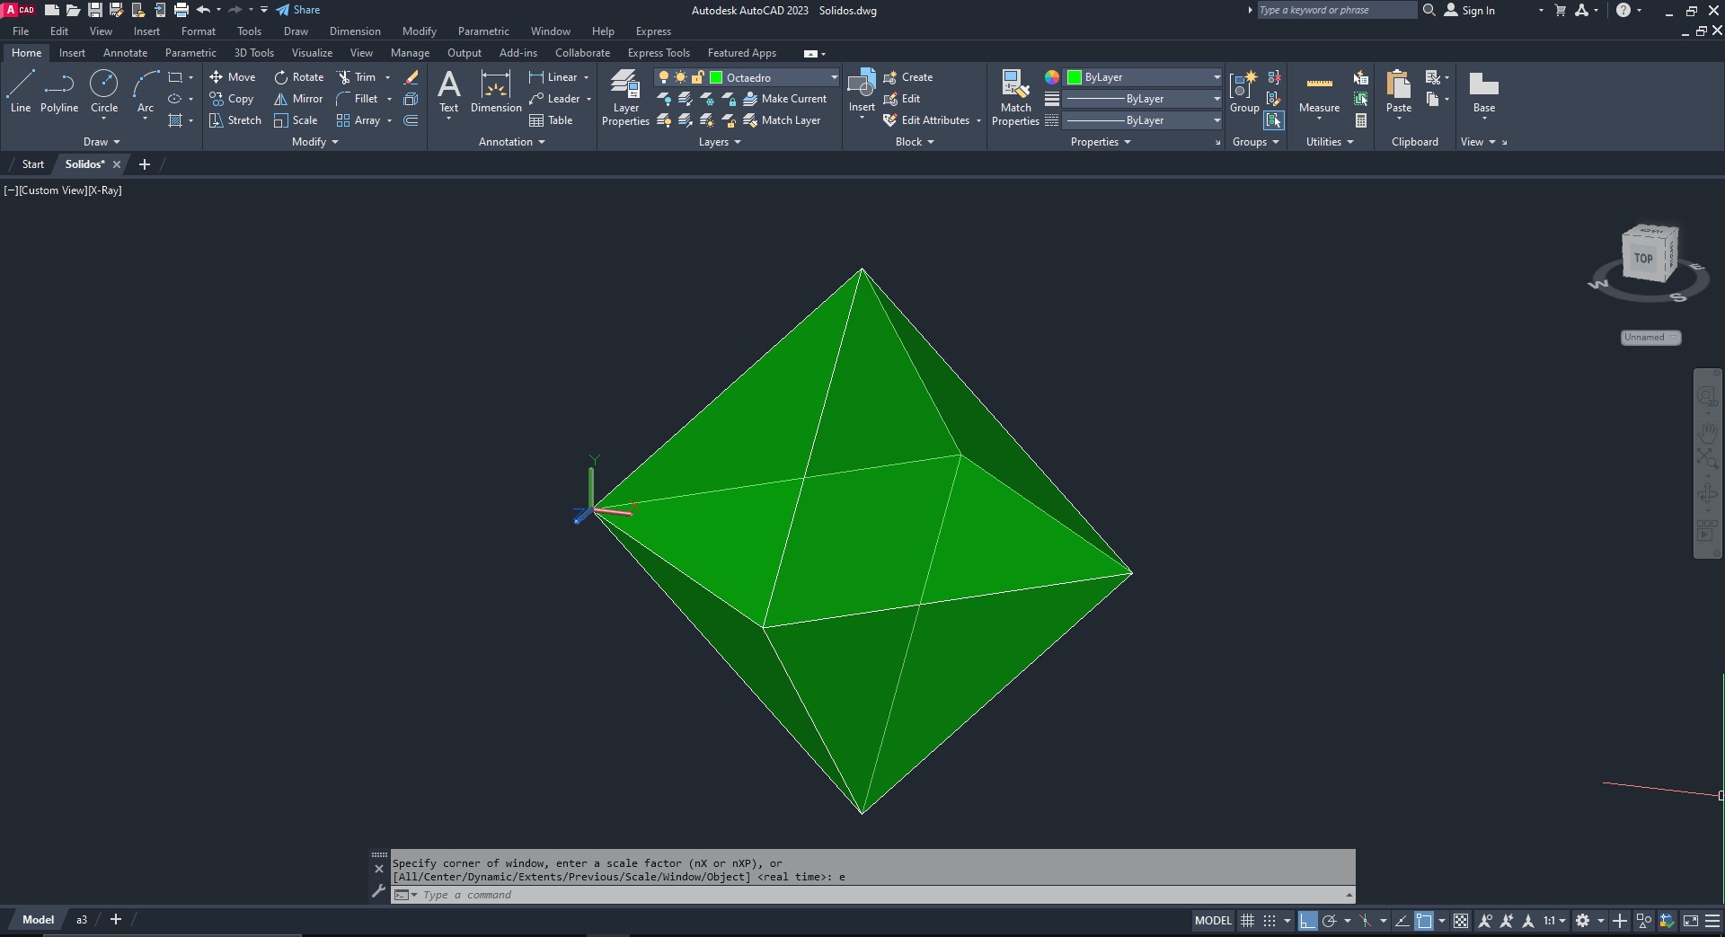Click the Make Current layer button

(x=784, y=99)
